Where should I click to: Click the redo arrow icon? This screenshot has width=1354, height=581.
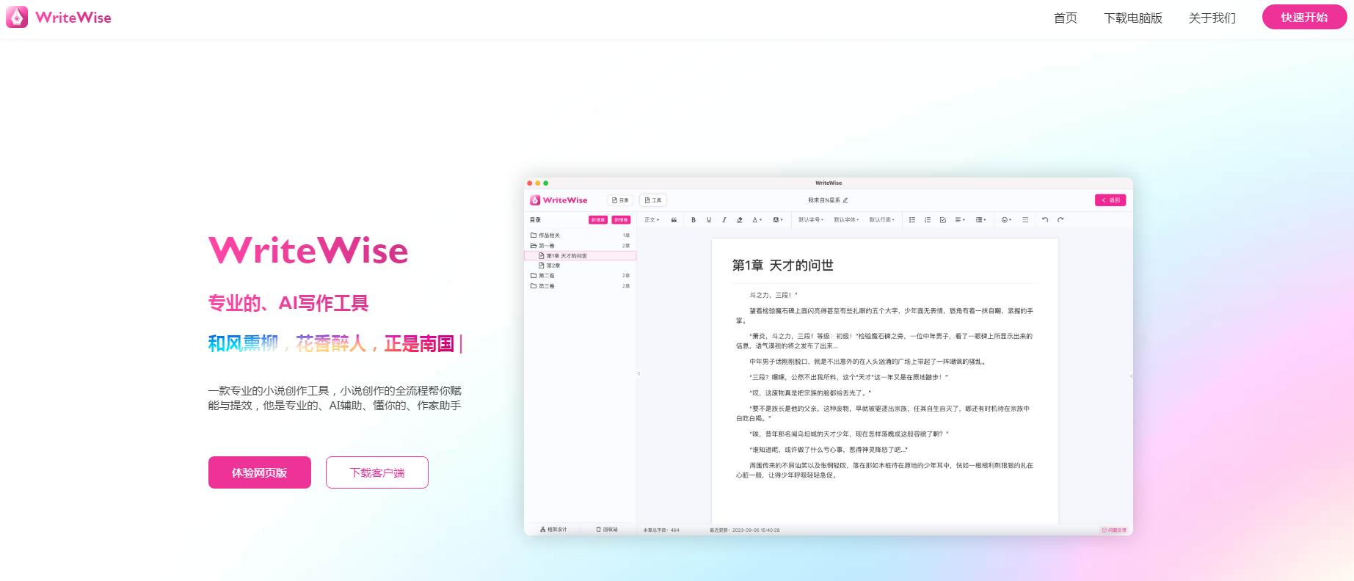click(x=1060, y=220)
